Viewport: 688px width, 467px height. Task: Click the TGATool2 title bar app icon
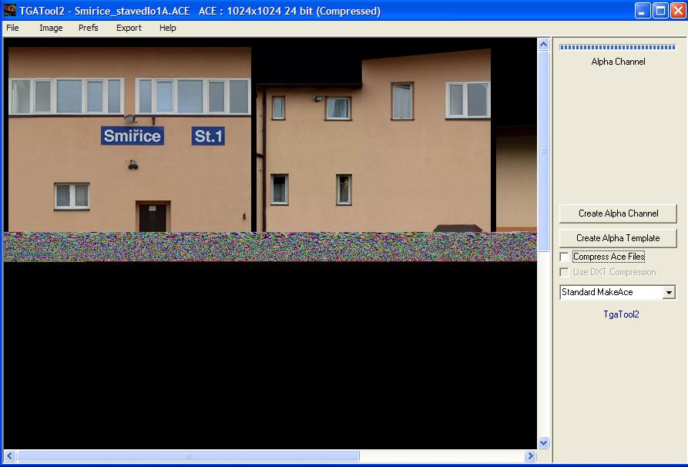coord(10,11)
